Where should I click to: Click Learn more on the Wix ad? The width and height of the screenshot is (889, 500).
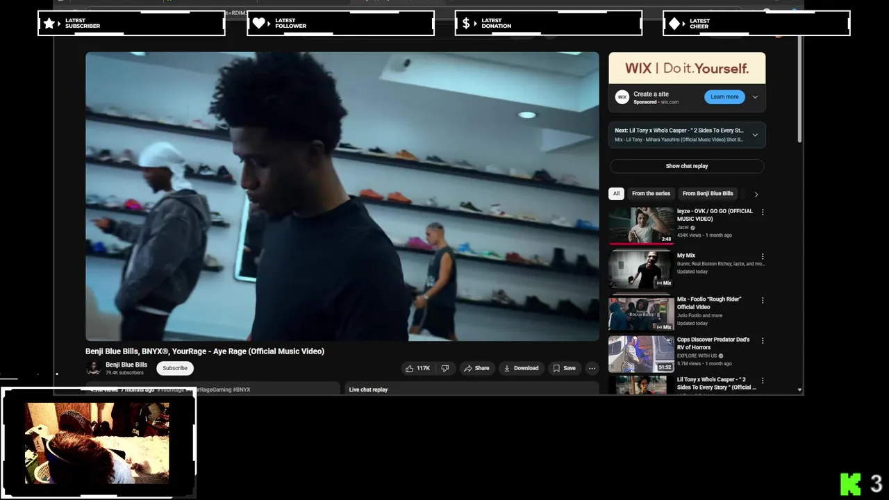(724, 97)
